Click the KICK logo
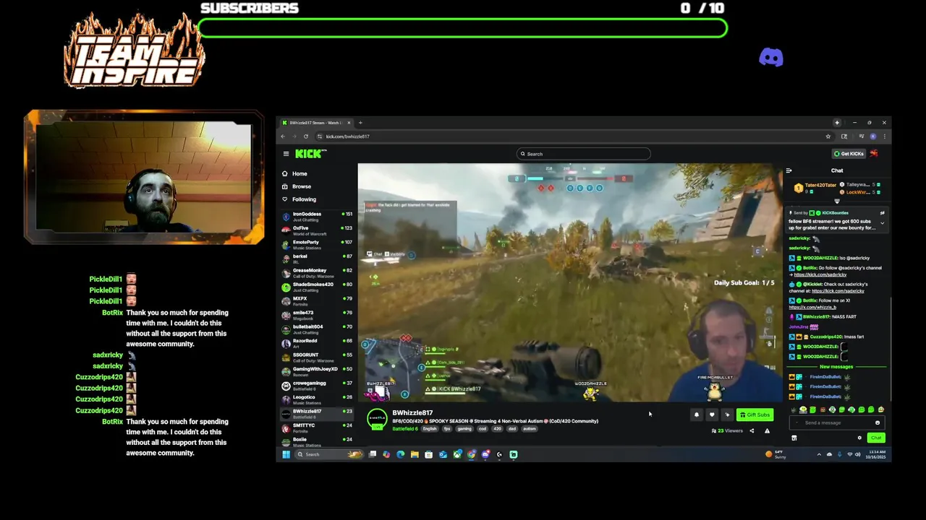 tap(310, 154)
